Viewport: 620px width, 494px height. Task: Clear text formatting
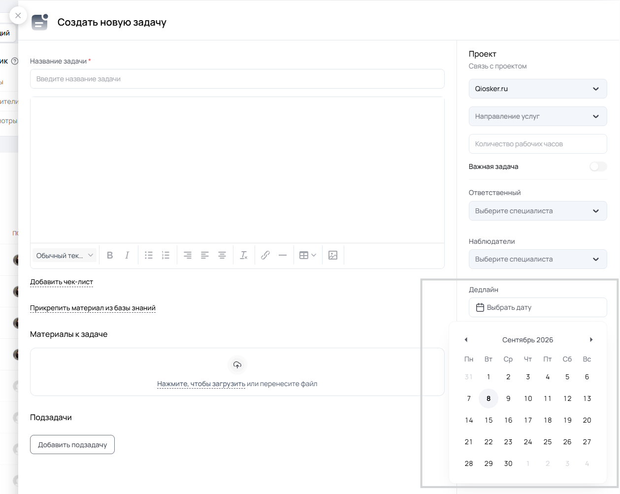pyautogui.click(x=244, y=255)
